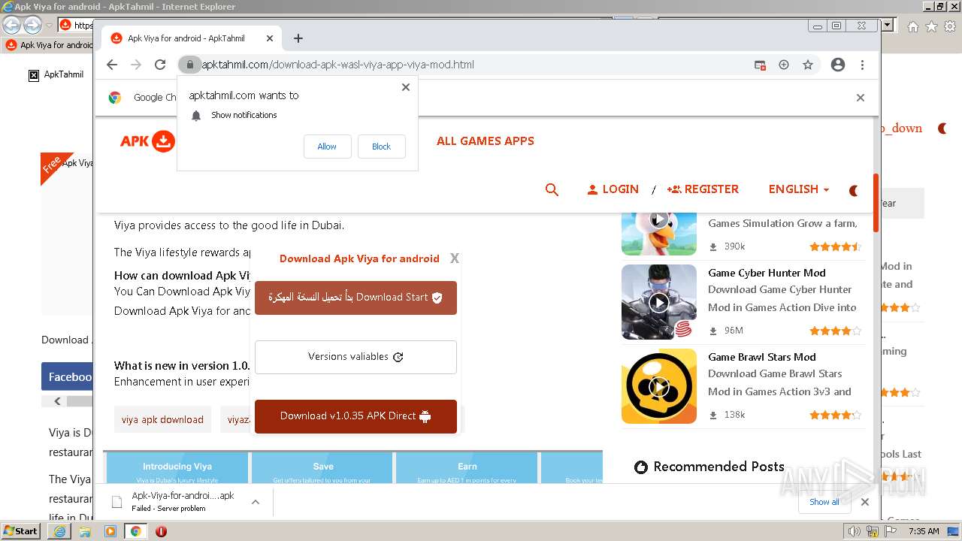Close the Chrome downloads bar
The width and height of the screenshot is (962, 541).
coord(865,502)
